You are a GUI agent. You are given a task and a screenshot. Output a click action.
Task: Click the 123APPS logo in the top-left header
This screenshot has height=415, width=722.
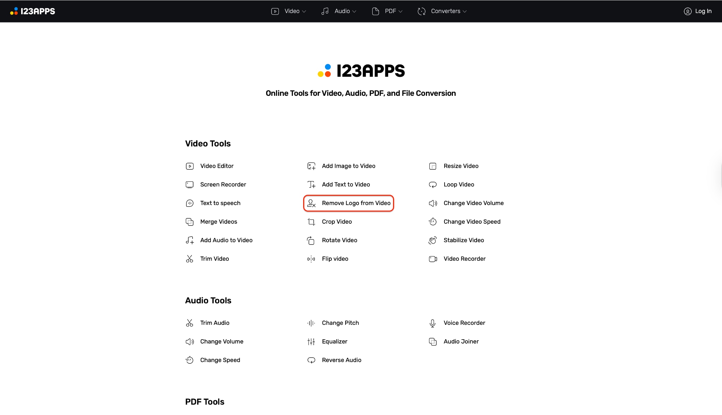33,11
